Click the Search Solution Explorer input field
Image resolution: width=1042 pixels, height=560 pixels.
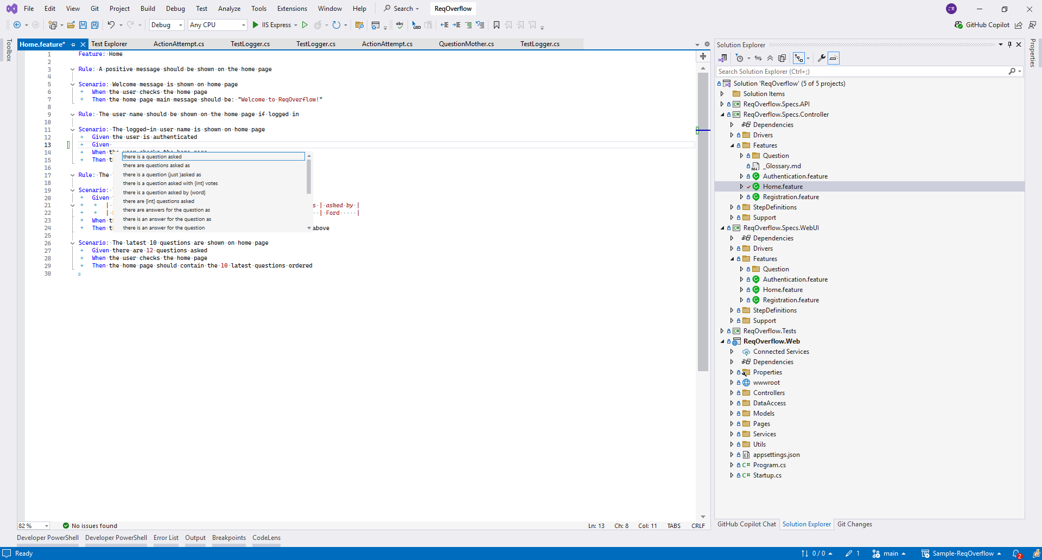[x=862, y=72]
